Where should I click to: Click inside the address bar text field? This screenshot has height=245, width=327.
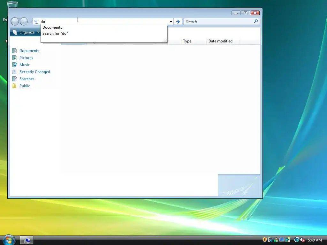click(x=104, y=22)
